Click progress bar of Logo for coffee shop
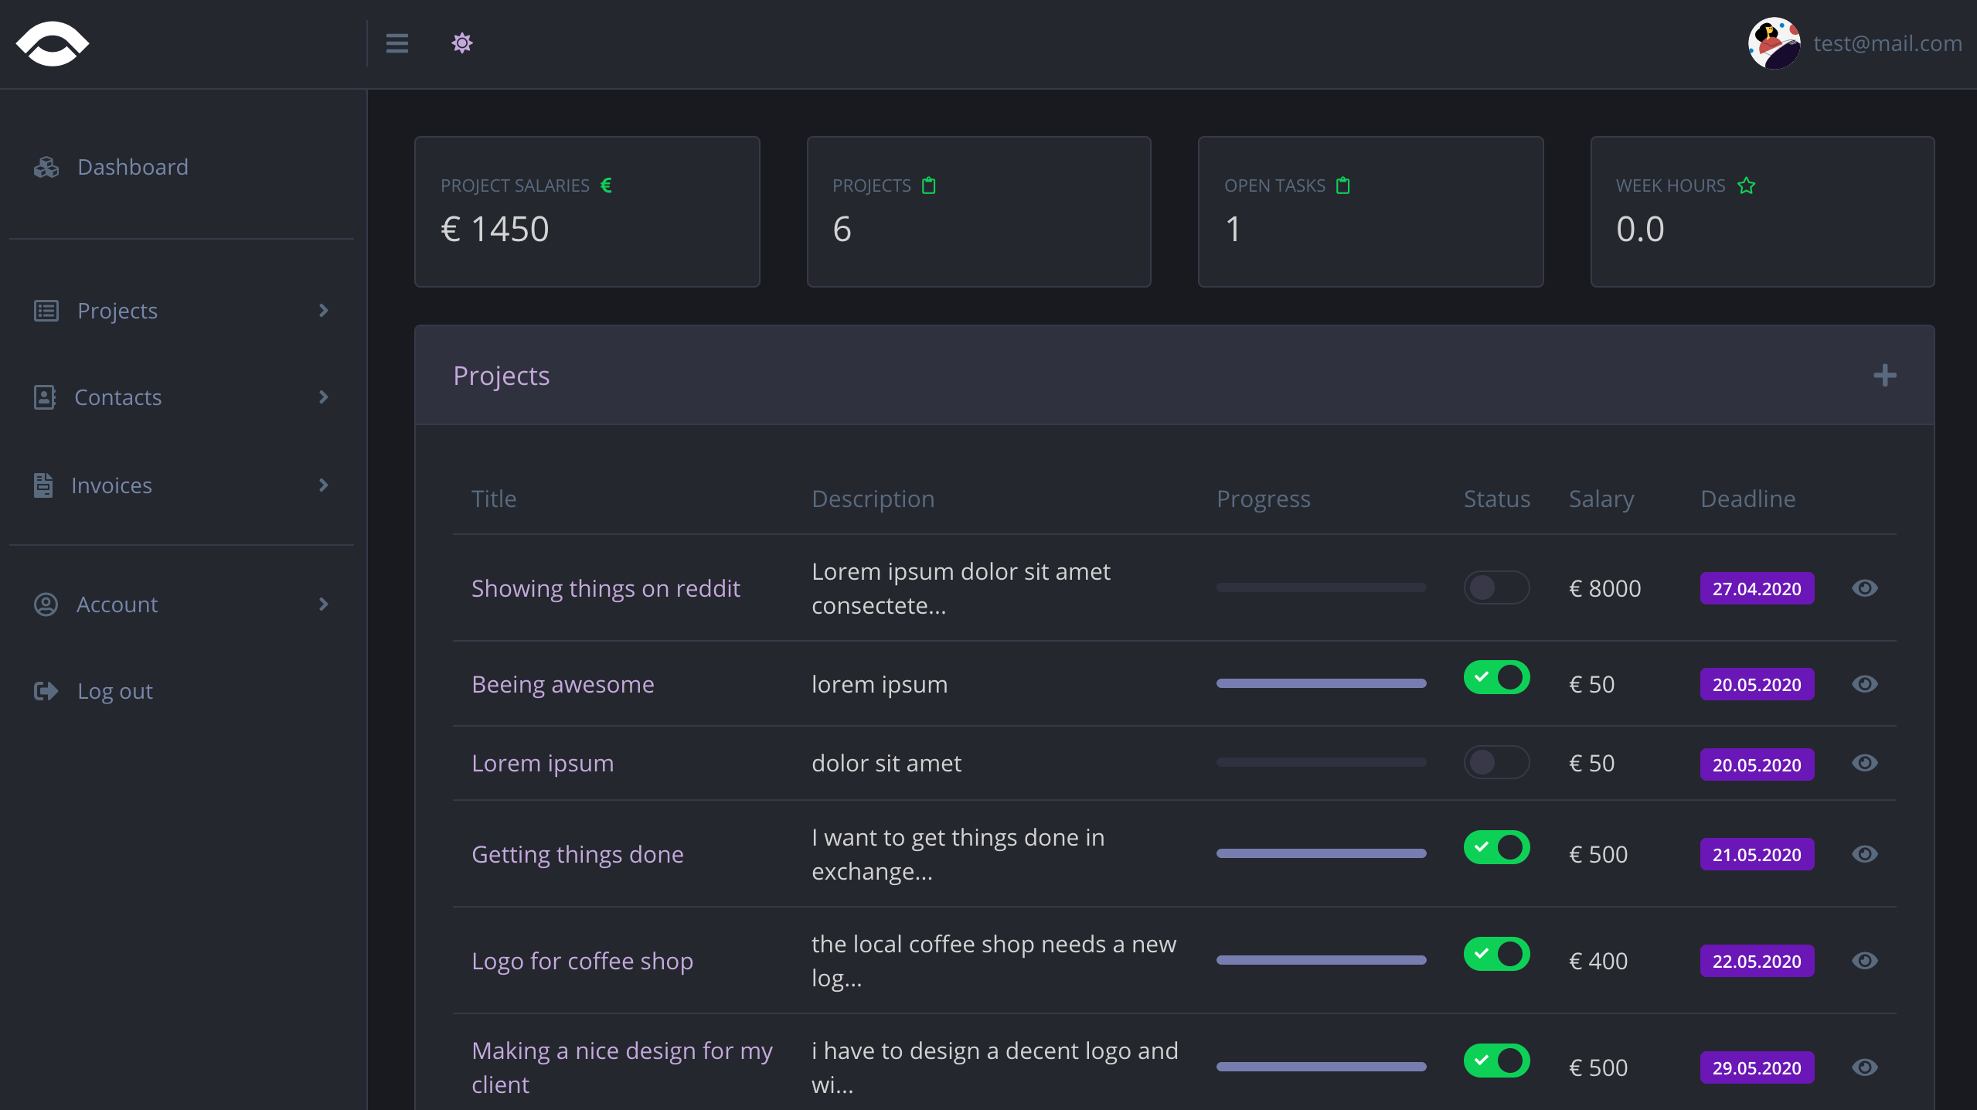The height and width of the screenshot is (1110, 1977). coord(1321,960)
